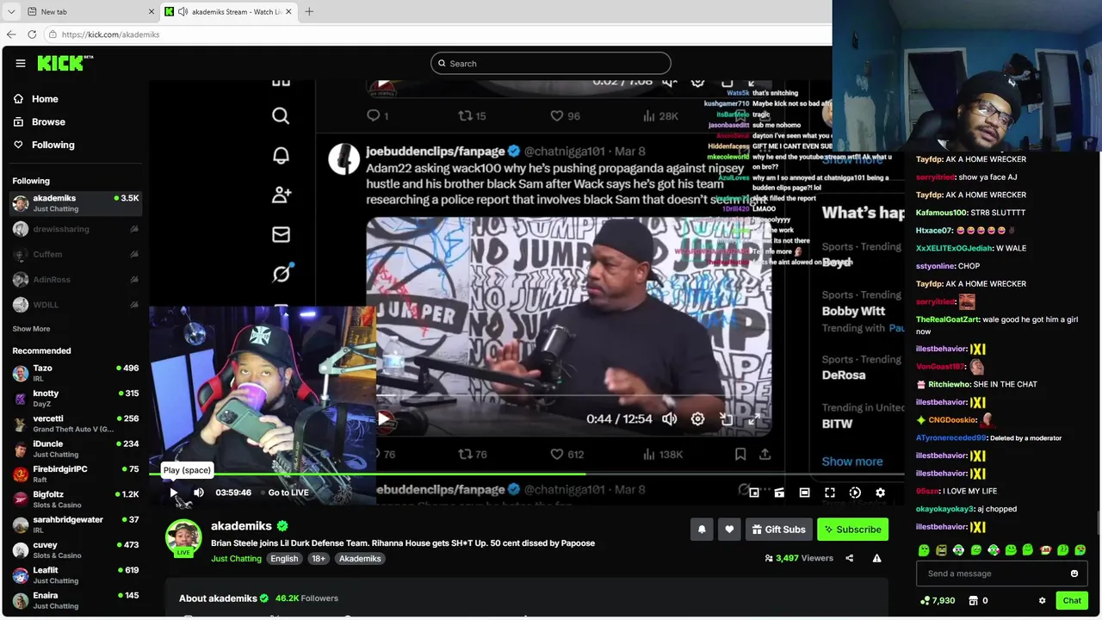Open the hamburger menu beside the Kick logo

tap(21, 63)
